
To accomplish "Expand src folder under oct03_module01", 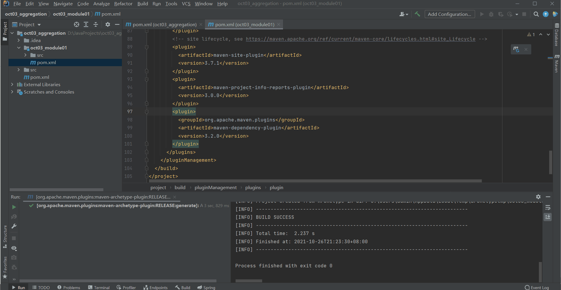I will (25, 55).
